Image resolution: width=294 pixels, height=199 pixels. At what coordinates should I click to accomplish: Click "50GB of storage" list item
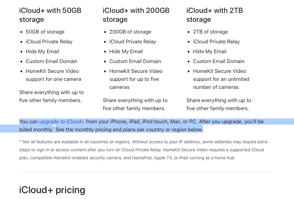point(45,32)
